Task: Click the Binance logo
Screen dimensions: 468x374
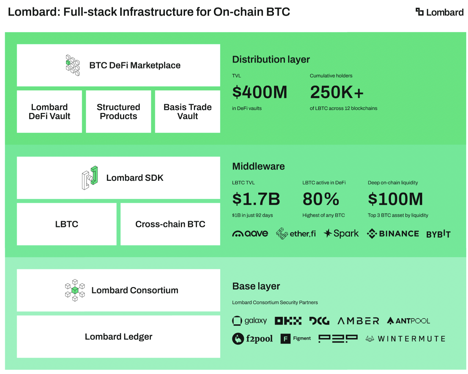Action: tap(393, 234)
